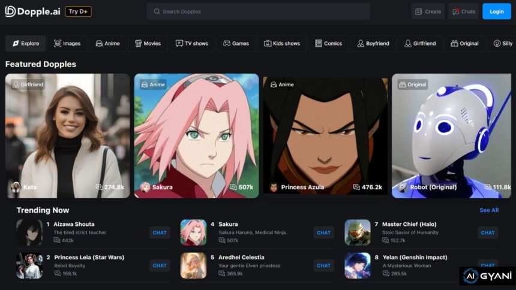Click 507k chat count on Sakura card
This screenshot has height=290, width=516.
pyautogui.click(x=242, y=187)
